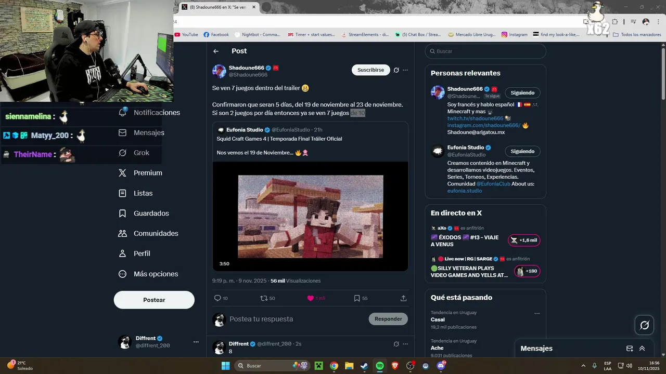Click Suscribirse on Shadoune666's post
The height and width of the screenshot is (374, 666).
[x=370, y=70]
